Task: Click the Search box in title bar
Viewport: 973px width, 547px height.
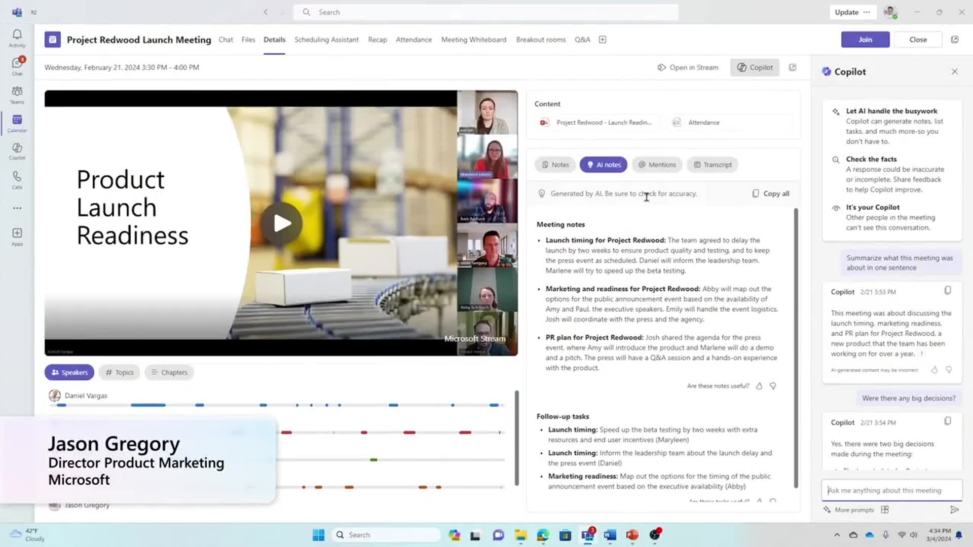Action: click(x=485, y=12)
